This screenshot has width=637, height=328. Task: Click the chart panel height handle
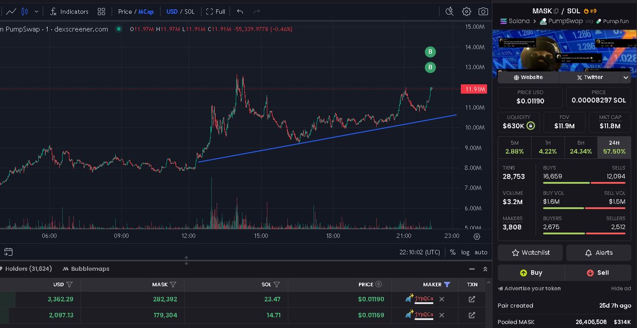(x=186, y=260)
